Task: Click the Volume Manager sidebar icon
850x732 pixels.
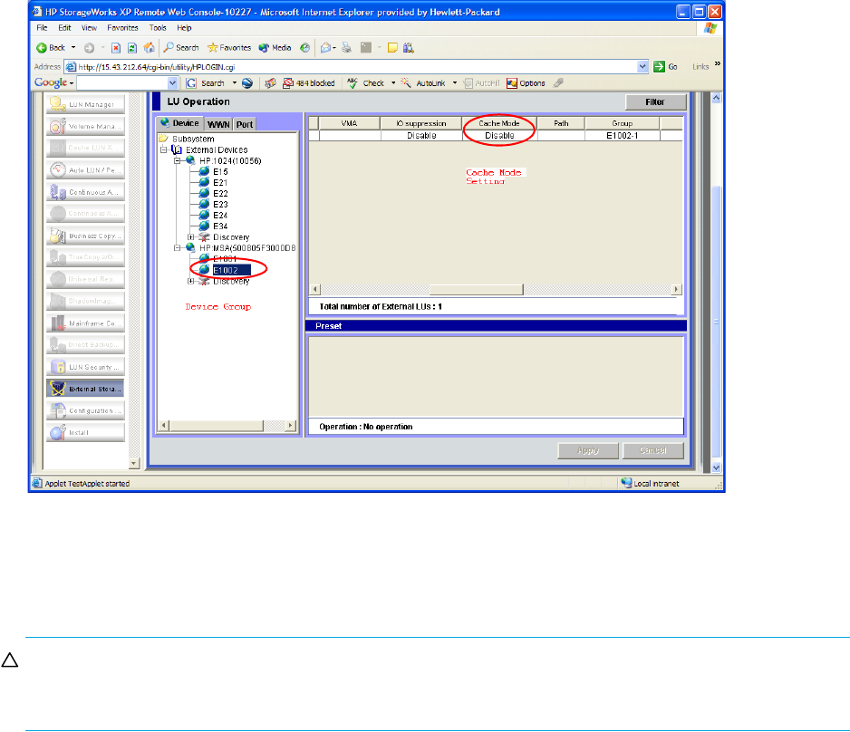Action: click(x=60, y=126)
